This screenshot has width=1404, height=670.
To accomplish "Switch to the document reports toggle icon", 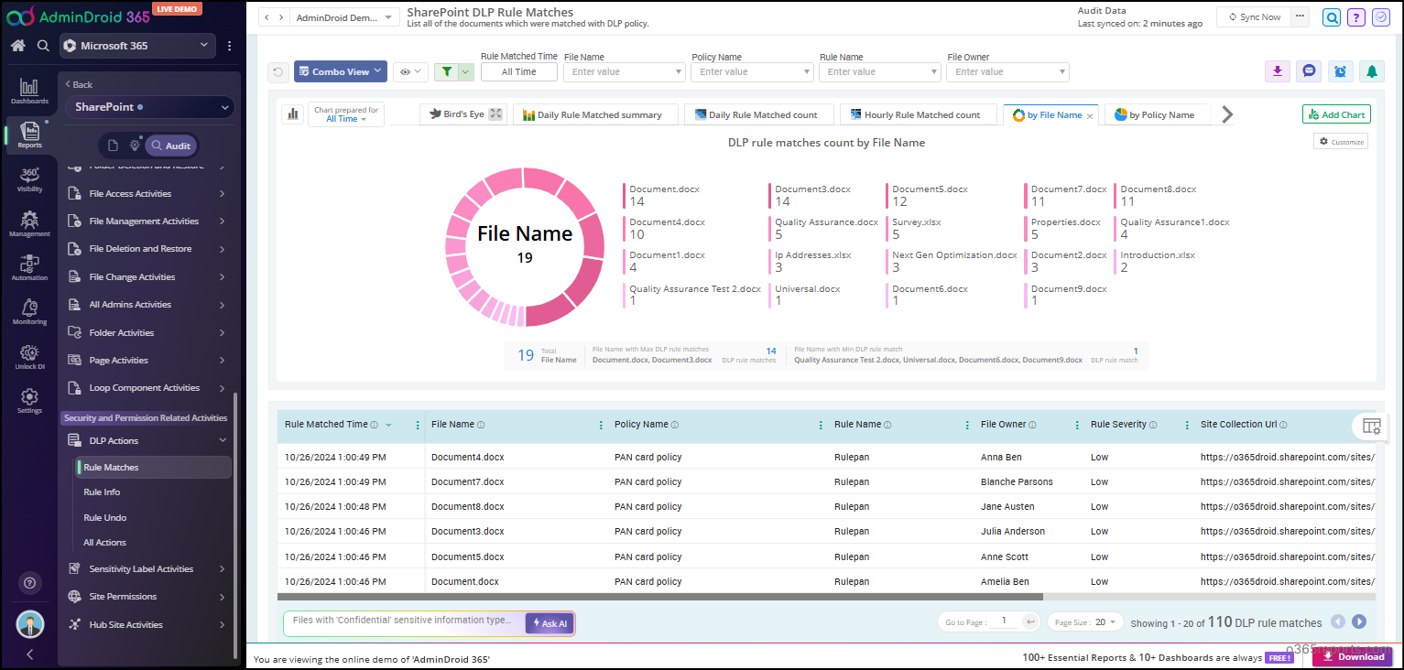I will 113,146.
